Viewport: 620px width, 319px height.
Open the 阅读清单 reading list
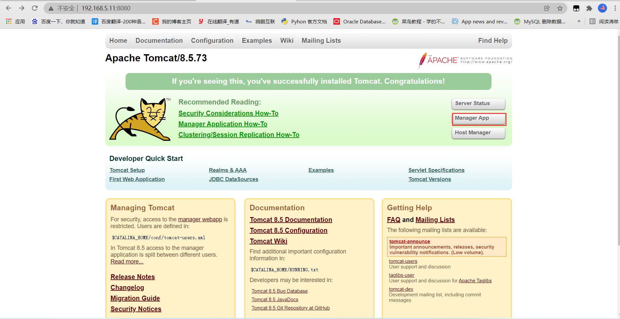tap(604, 21)
